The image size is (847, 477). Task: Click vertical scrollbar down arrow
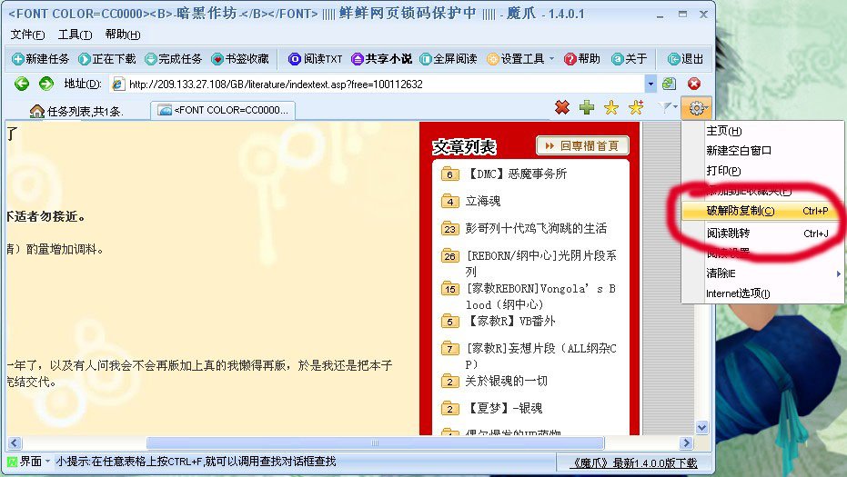click(x=701, y=427)
